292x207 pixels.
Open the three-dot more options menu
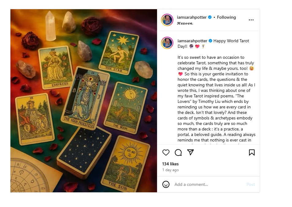251,20
